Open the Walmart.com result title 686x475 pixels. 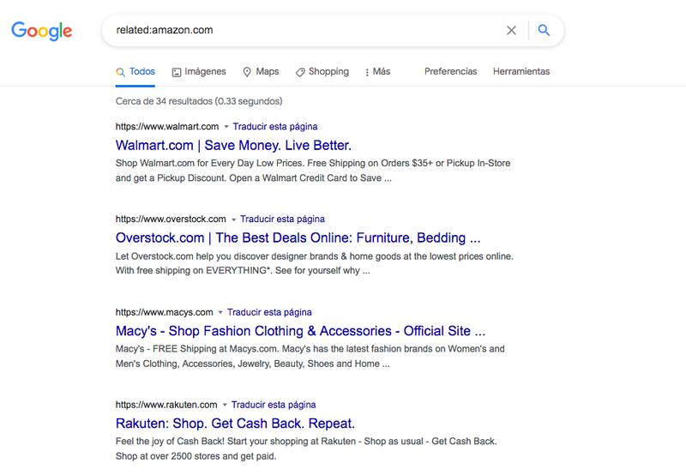tap(233, 145)
